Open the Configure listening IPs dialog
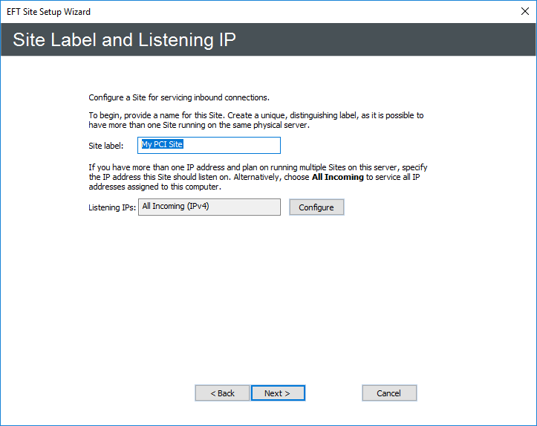The width and height of the screenshot is (537, 426). [x=316, y=207]
